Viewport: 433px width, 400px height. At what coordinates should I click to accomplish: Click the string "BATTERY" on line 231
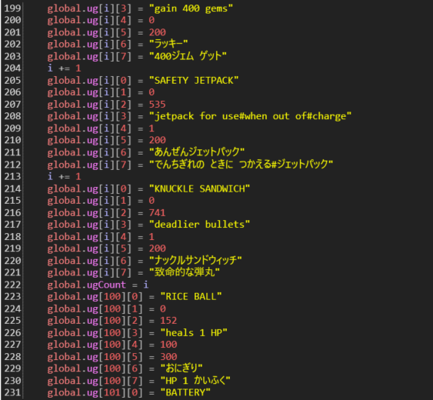[185, 392]
